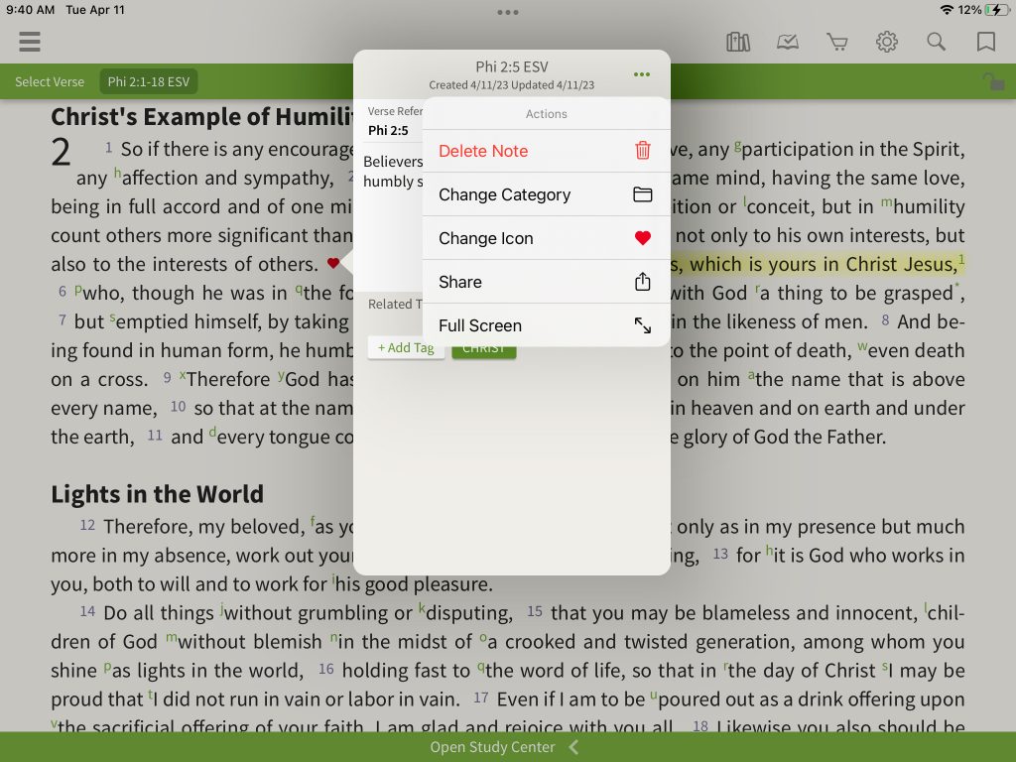The image size is (1016, 762).
Task: Tap heading 'Christ's Example of Humility'
Action: 202,117
